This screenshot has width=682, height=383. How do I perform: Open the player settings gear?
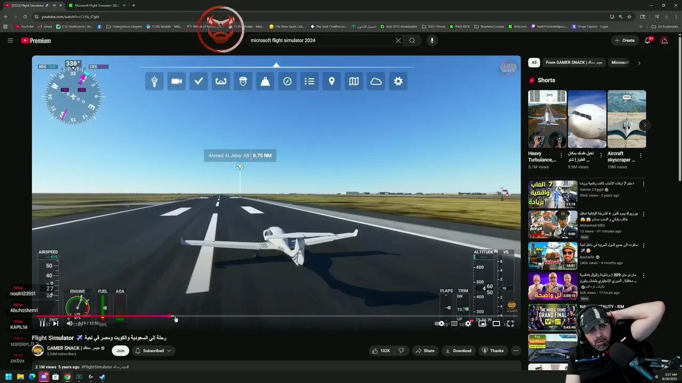pos(468,323)
